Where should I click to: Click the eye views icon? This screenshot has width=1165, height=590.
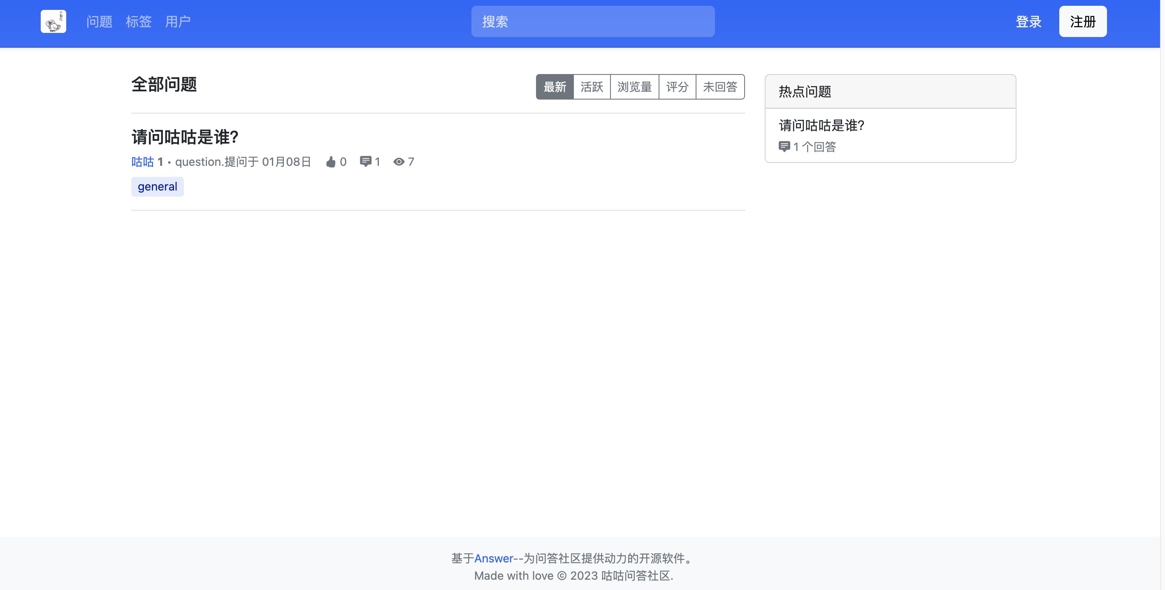pyautogui.click(x=399, y=162)
